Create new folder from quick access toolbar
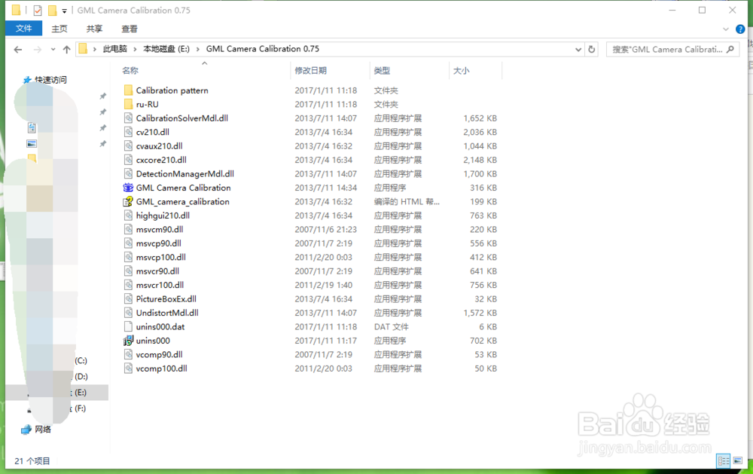The width and height of the screenshot is (753, 474). (52, 10)
